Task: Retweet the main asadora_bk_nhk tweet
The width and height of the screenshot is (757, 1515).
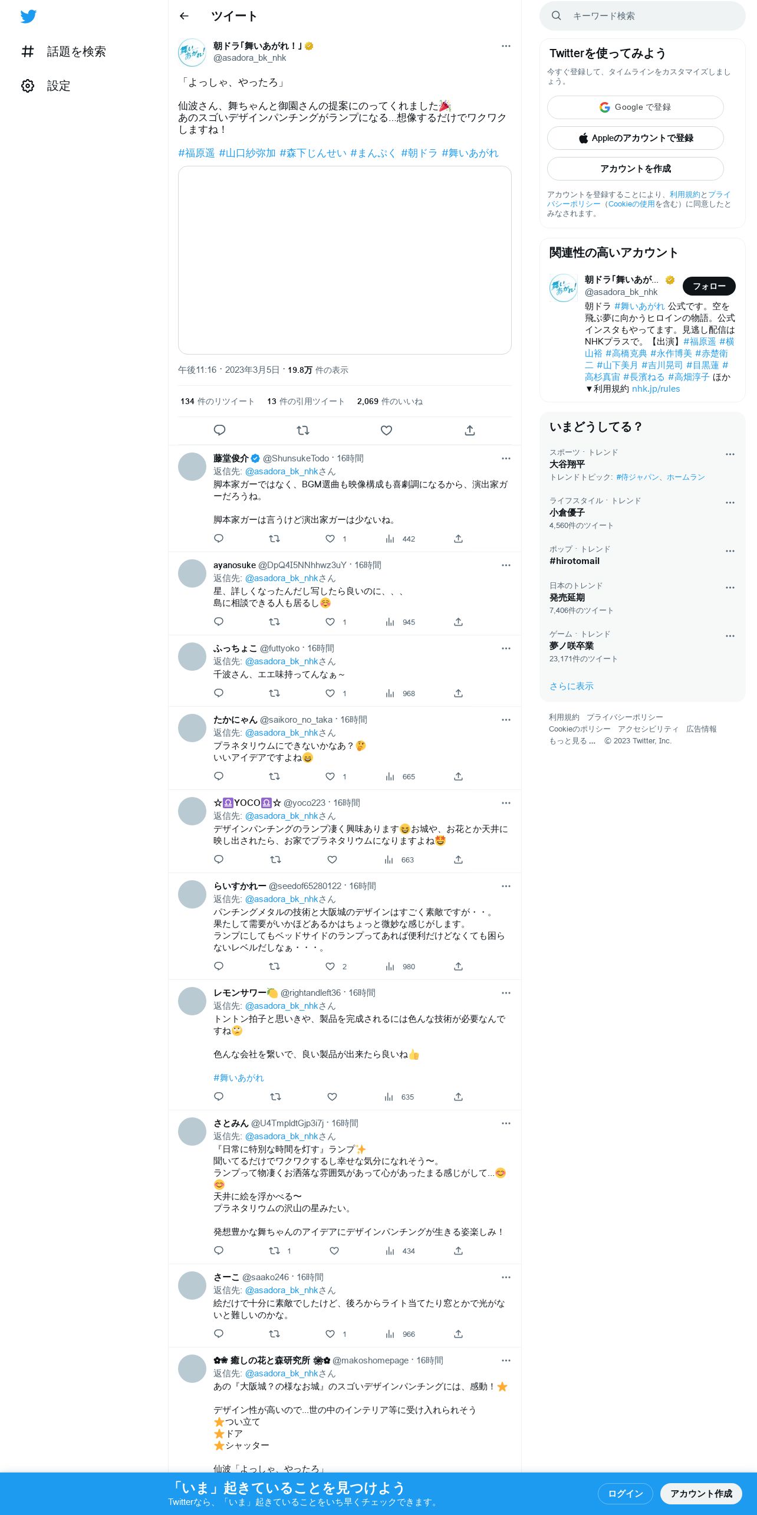Action: [303, 431]
